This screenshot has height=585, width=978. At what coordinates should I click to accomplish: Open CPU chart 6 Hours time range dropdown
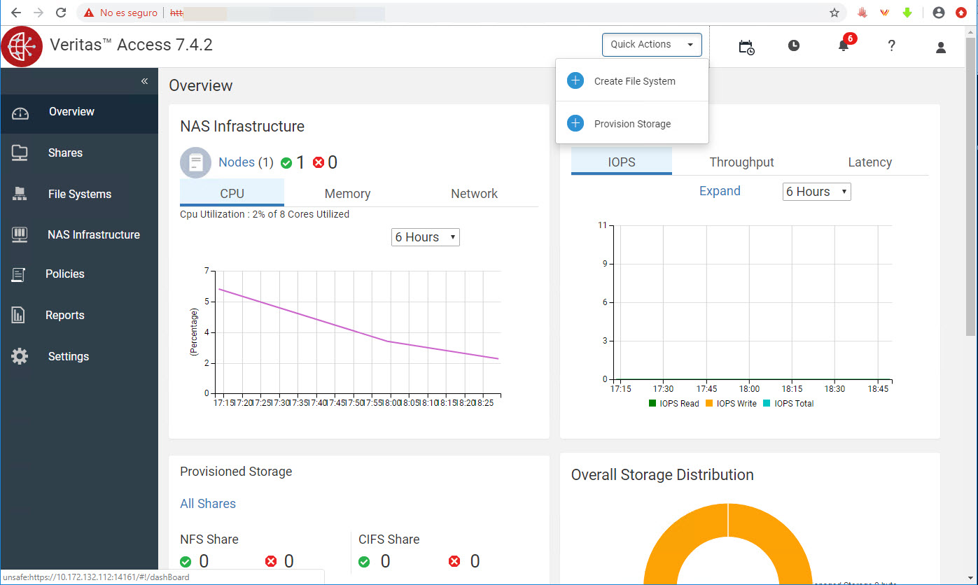[425, 237]
